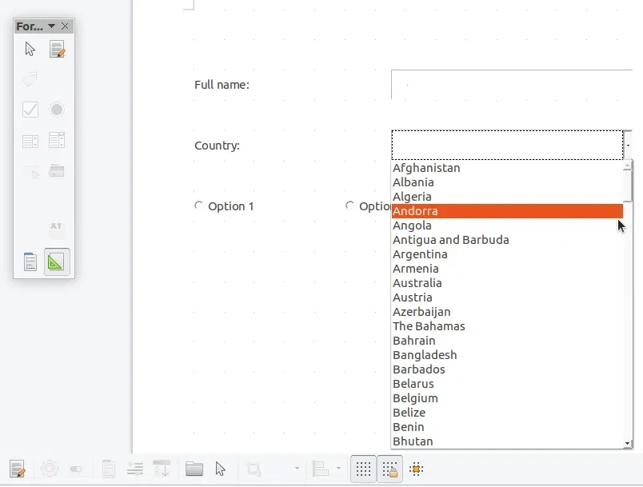
Task: Toggle Design Mode in the Form Controls panel
Action: (57, 50)
